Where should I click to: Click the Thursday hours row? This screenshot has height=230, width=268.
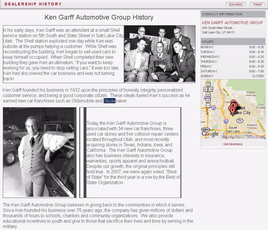(x=232, y=62)
